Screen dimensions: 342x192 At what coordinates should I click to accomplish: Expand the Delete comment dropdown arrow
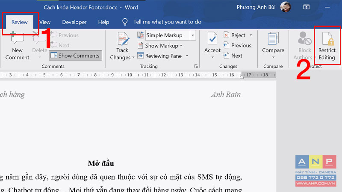(40, 57)
